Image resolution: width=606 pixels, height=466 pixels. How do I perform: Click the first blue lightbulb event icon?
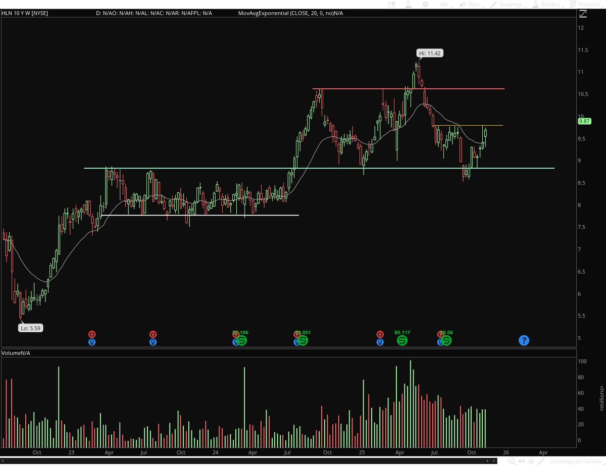92,342
